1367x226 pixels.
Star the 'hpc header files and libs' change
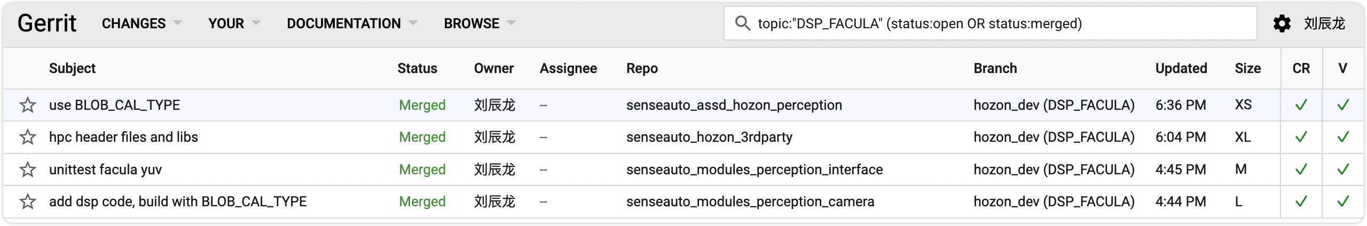28,138
